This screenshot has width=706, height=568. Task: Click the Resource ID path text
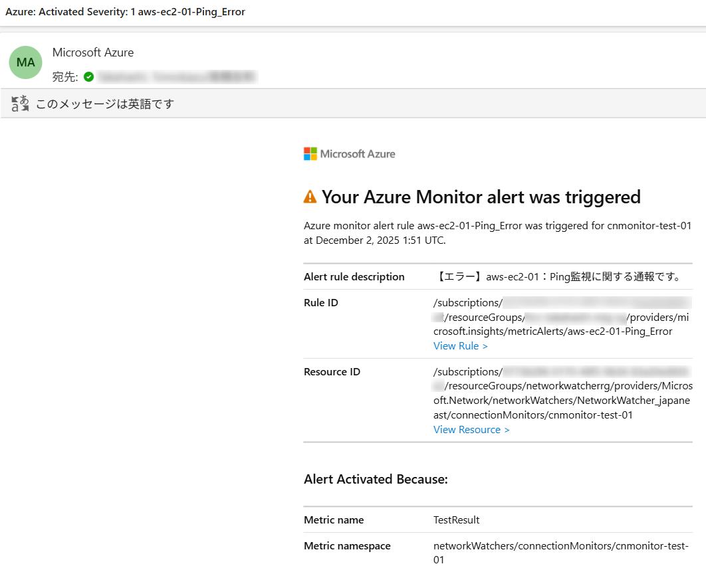pos(562,393)
